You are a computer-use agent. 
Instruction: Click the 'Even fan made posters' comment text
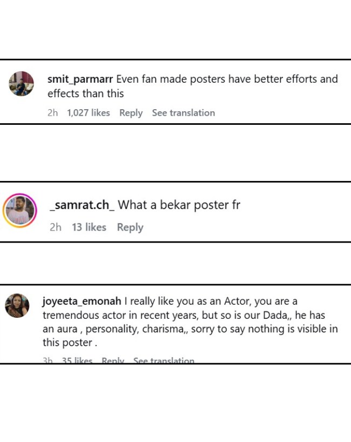click(193, 86)
